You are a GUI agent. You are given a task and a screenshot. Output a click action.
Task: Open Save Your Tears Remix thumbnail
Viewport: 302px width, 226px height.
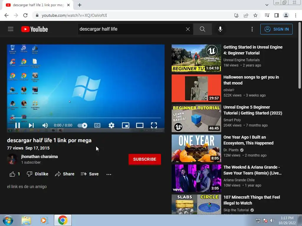click(196, 178)
